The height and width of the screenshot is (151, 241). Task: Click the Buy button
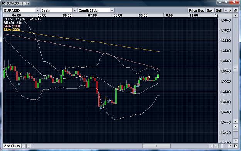coord(209,10)
